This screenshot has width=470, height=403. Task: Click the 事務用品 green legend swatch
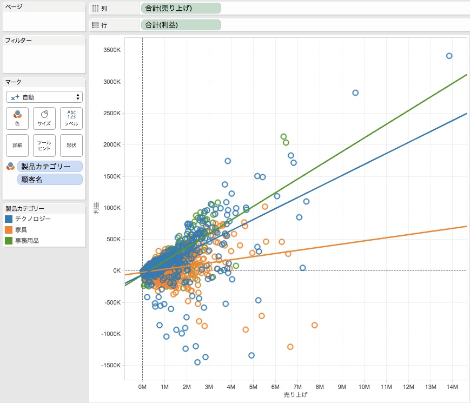[9, 241]
